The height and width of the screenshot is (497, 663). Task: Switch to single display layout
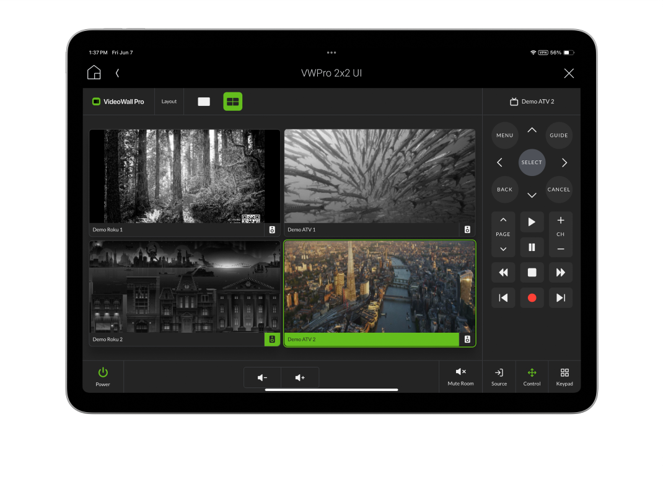pyautogui.click(x=203, y=101)
